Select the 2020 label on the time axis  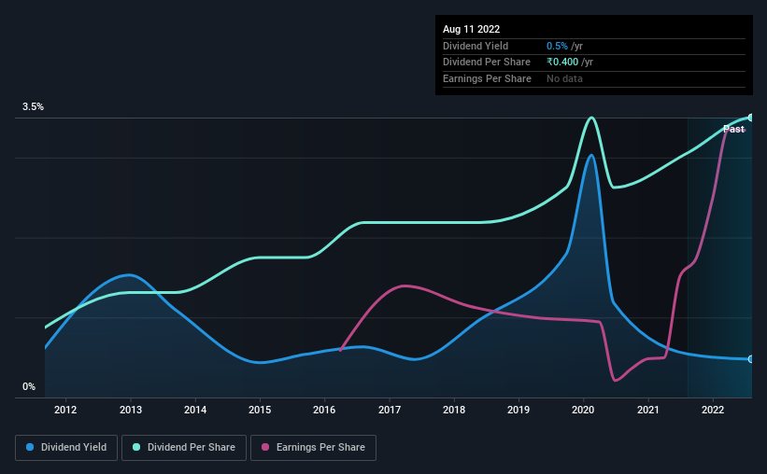coord(583,410)
